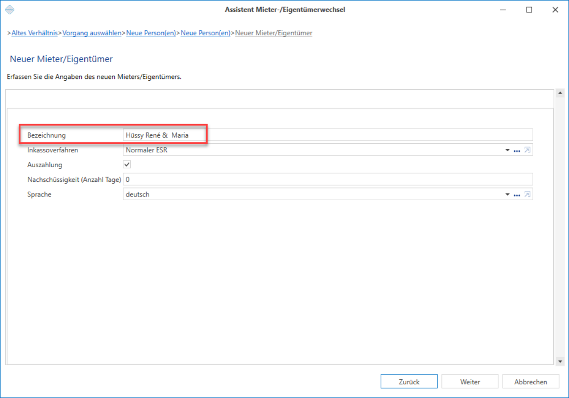Click the Nachschüssigkeit days input field
Screen dimensions: 569x398
point(328,179)
